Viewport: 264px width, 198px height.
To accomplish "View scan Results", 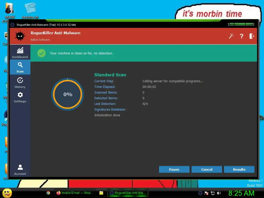I will tap(239, 169).
